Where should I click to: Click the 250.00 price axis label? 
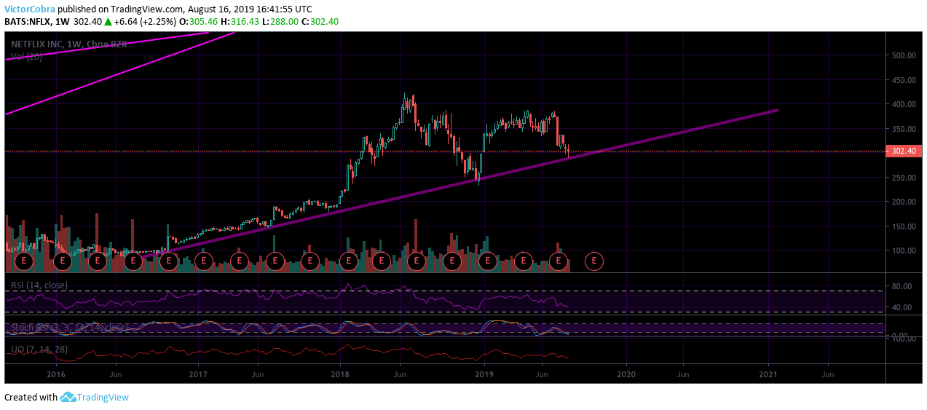905,178
